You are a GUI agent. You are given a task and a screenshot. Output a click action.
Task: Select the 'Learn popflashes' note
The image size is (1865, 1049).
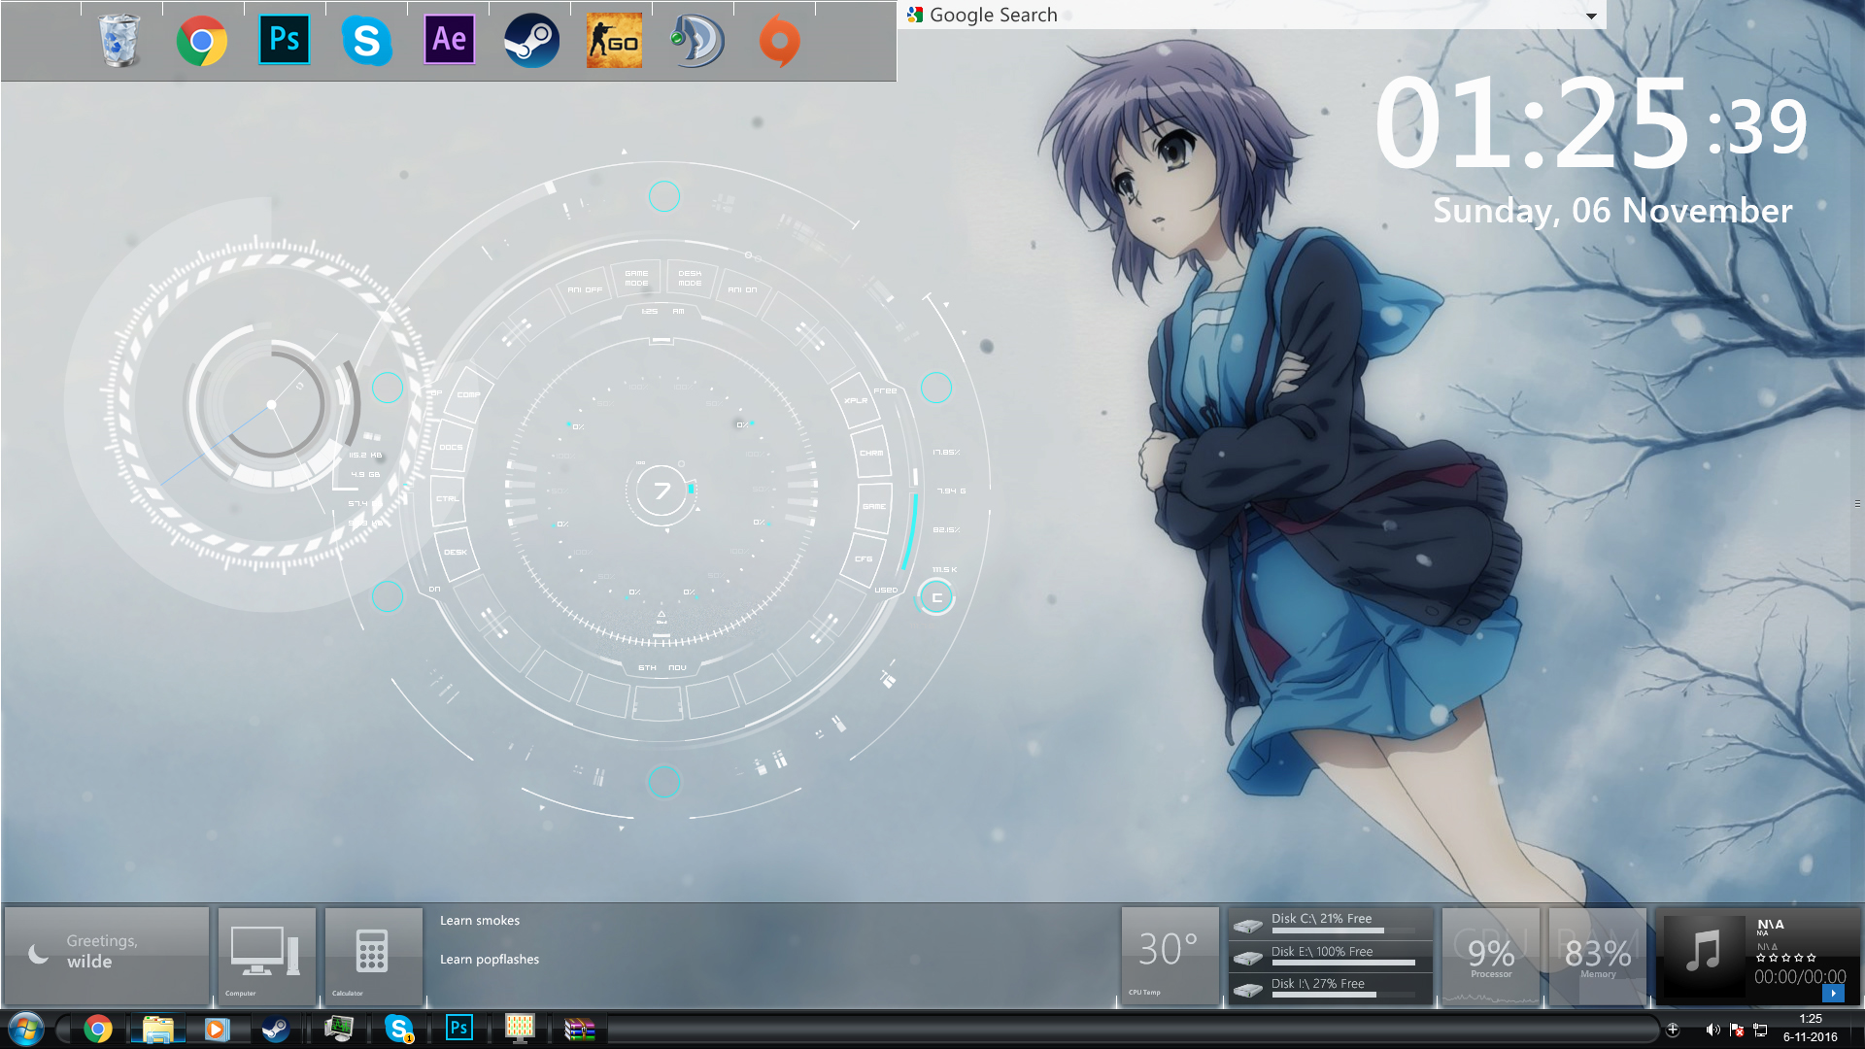coord(490,959)
